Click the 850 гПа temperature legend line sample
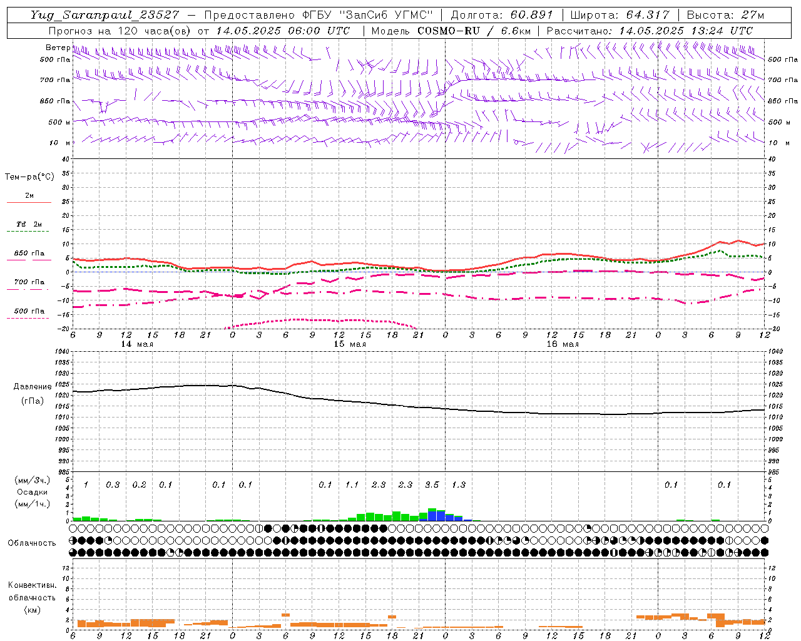The width and height of the screenshot is (801, 641). point(29,260)
